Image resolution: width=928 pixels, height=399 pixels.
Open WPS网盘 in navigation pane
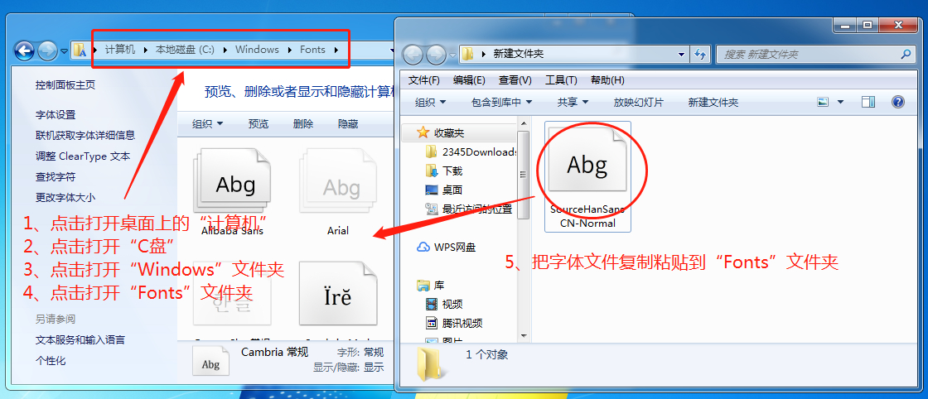coord(454,247)
